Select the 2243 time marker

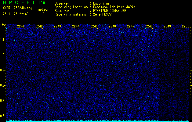coord(57,27)
